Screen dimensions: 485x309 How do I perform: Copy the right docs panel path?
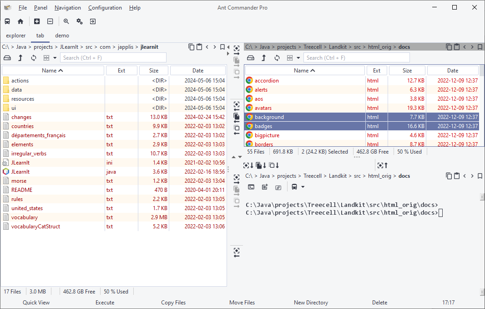449,47
